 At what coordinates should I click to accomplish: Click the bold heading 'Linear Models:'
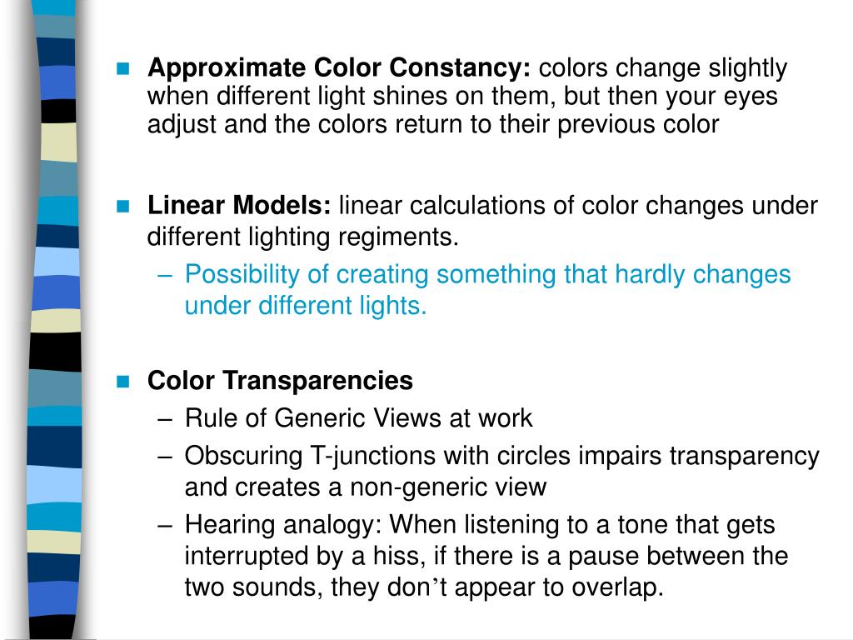pos(239,206)
